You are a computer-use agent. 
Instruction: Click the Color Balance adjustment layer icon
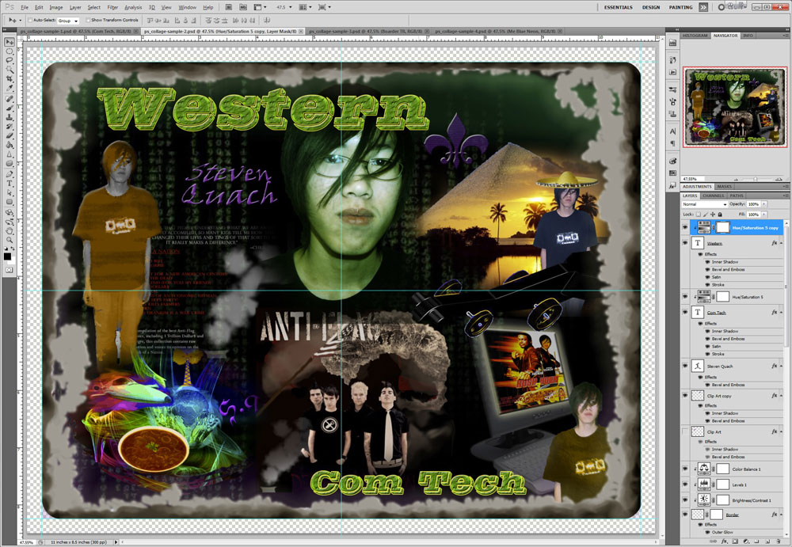(x=703, y=469)
